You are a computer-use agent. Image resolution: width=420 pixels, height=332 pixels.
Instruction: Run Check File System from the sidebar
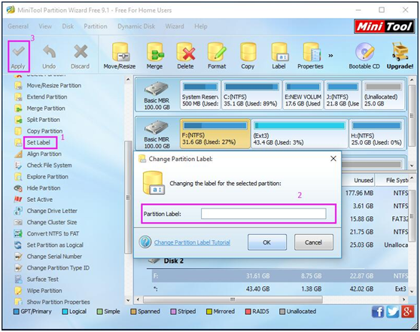click(x=49, y=165)
